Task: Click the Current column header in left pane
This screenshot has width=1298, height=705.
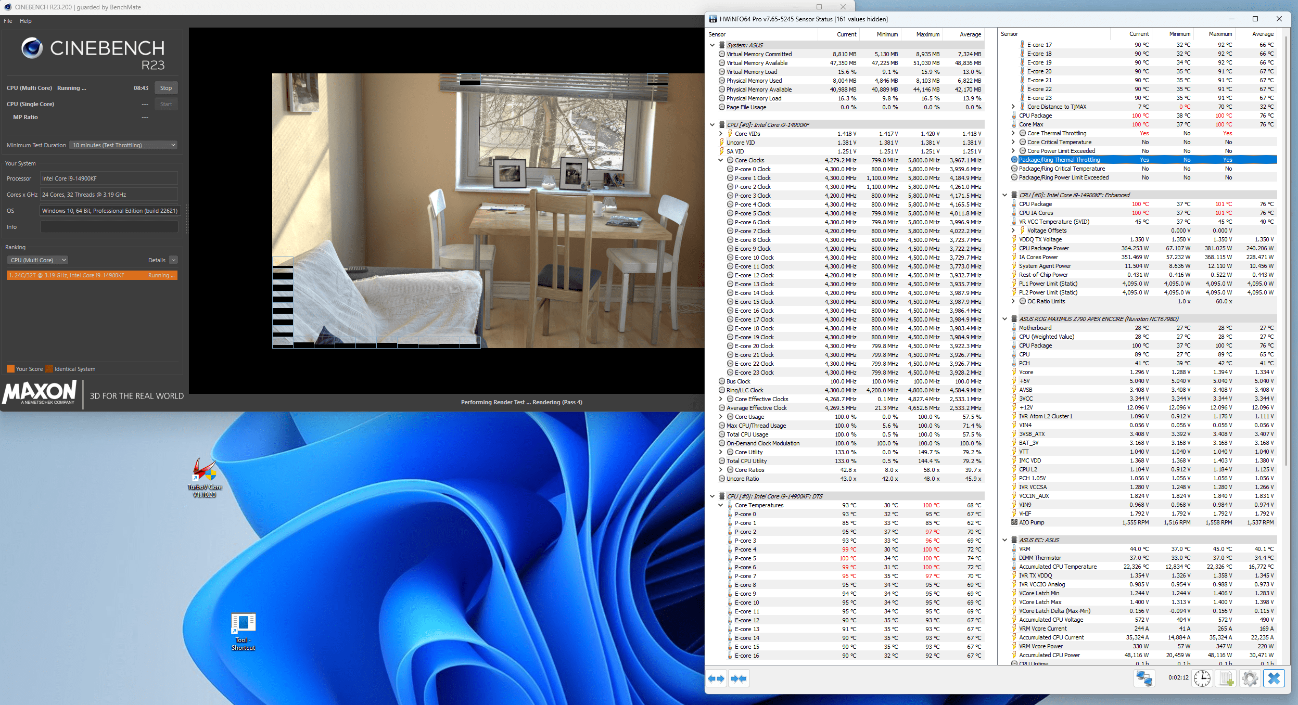Action: pyautogui.click(x=838, y=34)
